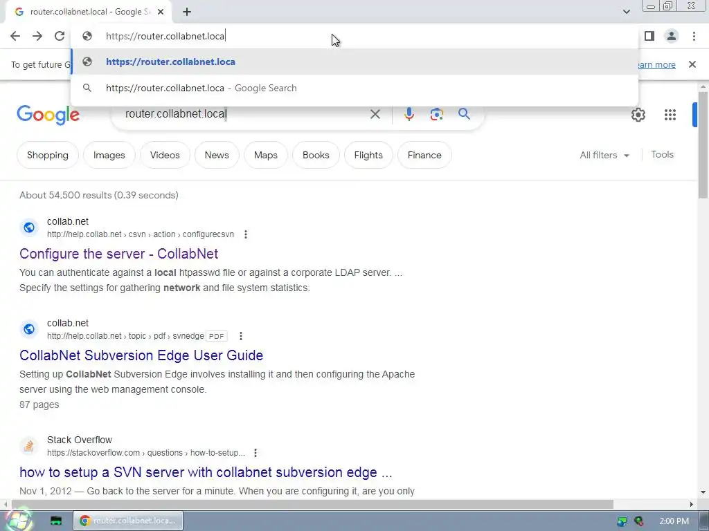Go forward to the next page
The image size is (709, 531).
37,36
